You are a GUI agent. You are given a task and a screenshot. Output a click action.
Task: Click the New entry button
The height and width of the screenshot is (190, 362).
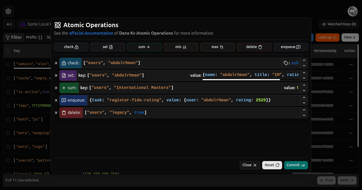[x=350, y=37]
